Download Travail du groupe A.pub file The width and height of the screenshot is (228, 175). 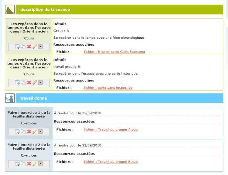(111, 130)
